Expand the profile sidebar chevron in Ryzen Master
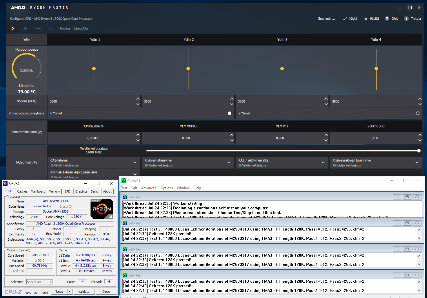The width and height of the screenshot is (427, 298). (13, 28)
